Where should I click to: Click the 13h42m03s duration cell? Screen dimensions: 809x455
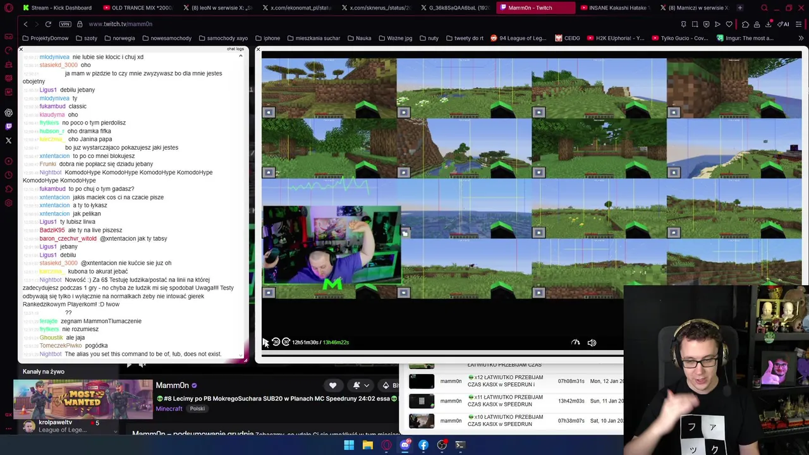[571, 401]
